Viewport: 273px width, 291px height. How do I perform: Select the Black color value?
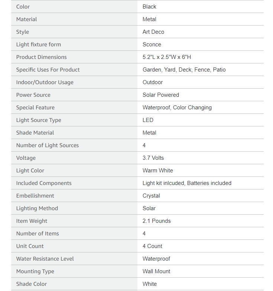coord(149,7)
